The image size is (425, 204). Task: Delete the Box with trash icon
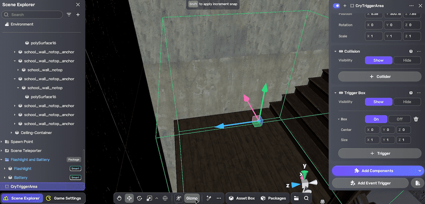[x=416, y=119]
